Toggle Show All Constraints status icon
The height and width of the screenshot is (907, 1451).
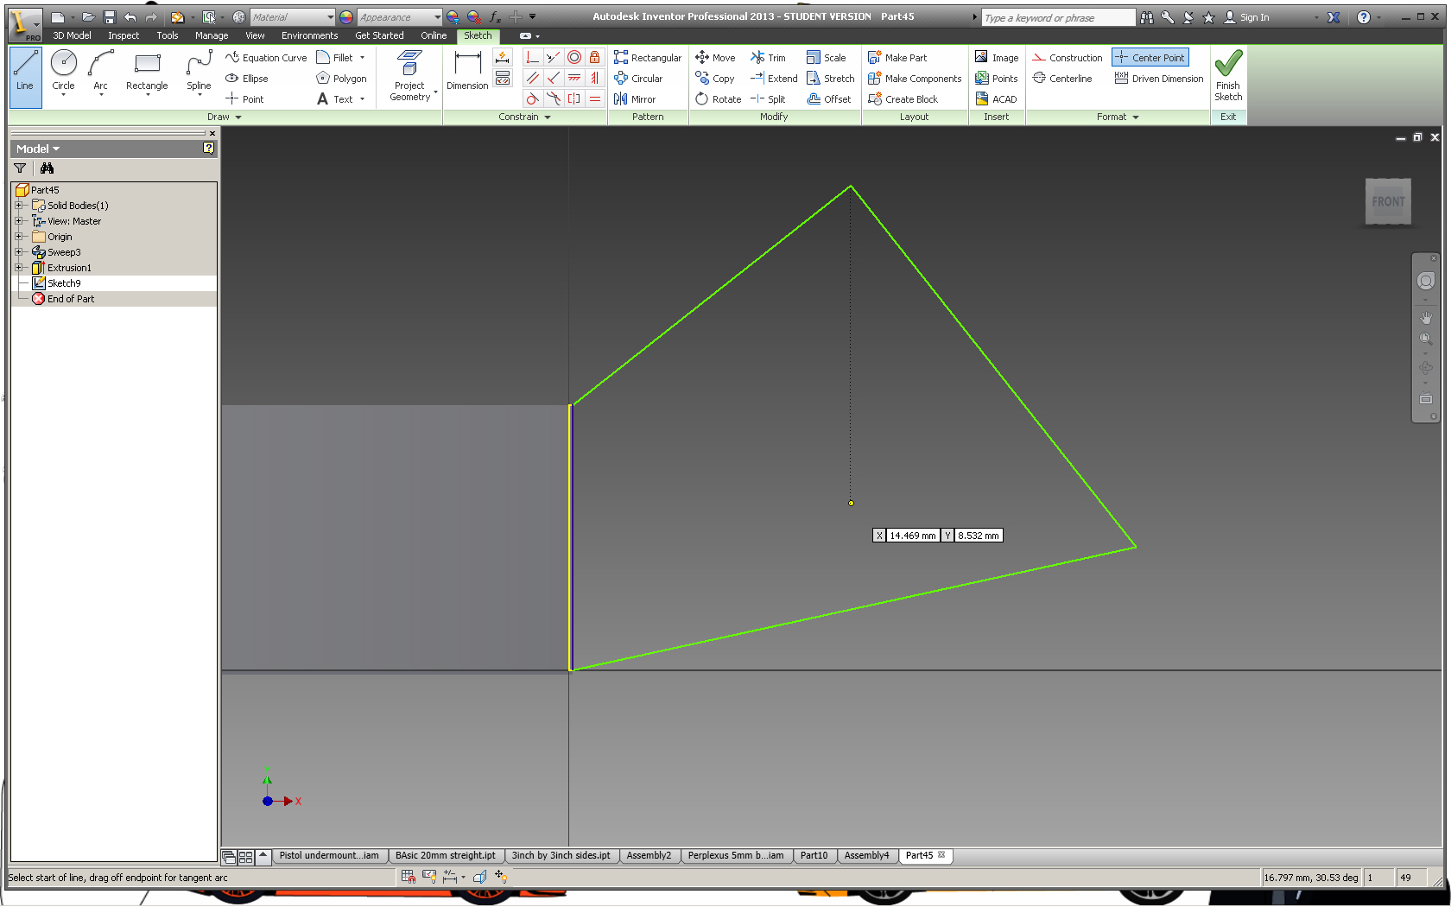[x=429, y=877]
